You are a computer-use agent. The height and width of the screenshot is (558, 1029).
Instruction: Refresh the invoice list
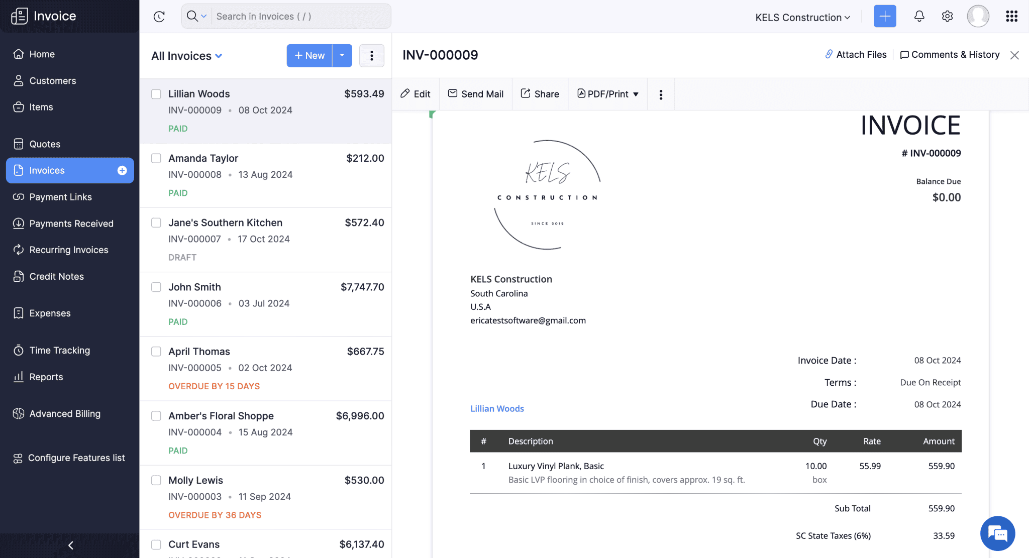pos(159,16)
